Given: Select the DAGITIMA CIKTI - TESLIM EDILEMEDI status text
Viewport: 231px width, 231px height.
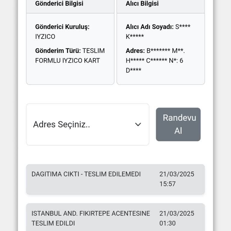Looking at the screenshot, I should [86, 174].
